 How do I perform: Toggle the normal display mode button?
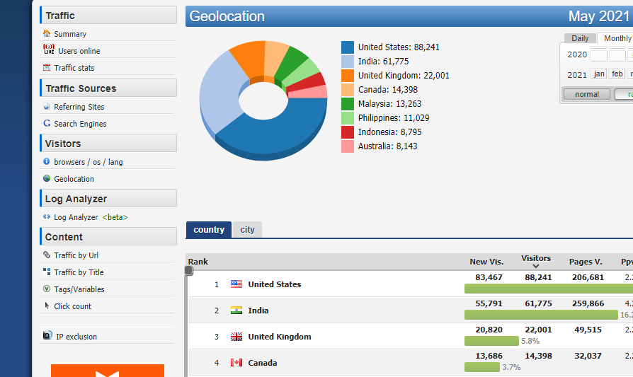(x=587, y=94)
